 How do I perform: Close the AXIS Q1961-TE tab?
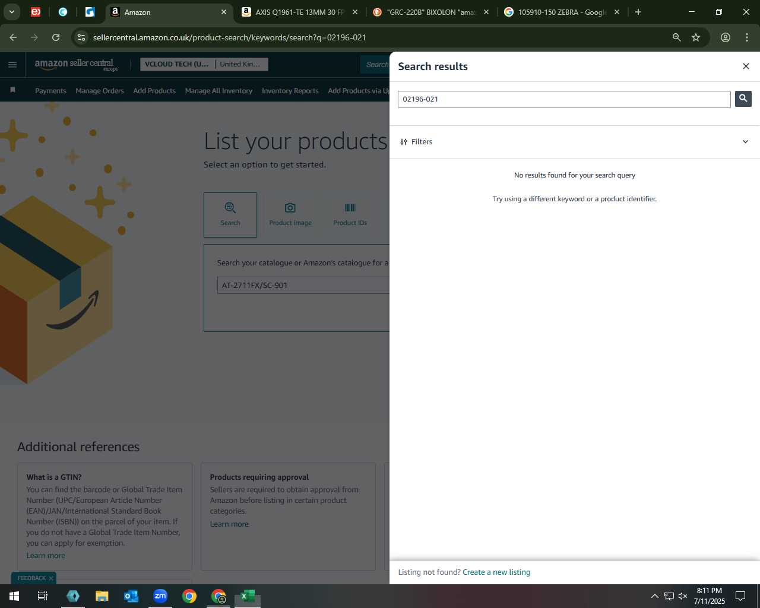pyautogui.click(x=355, y=12)
